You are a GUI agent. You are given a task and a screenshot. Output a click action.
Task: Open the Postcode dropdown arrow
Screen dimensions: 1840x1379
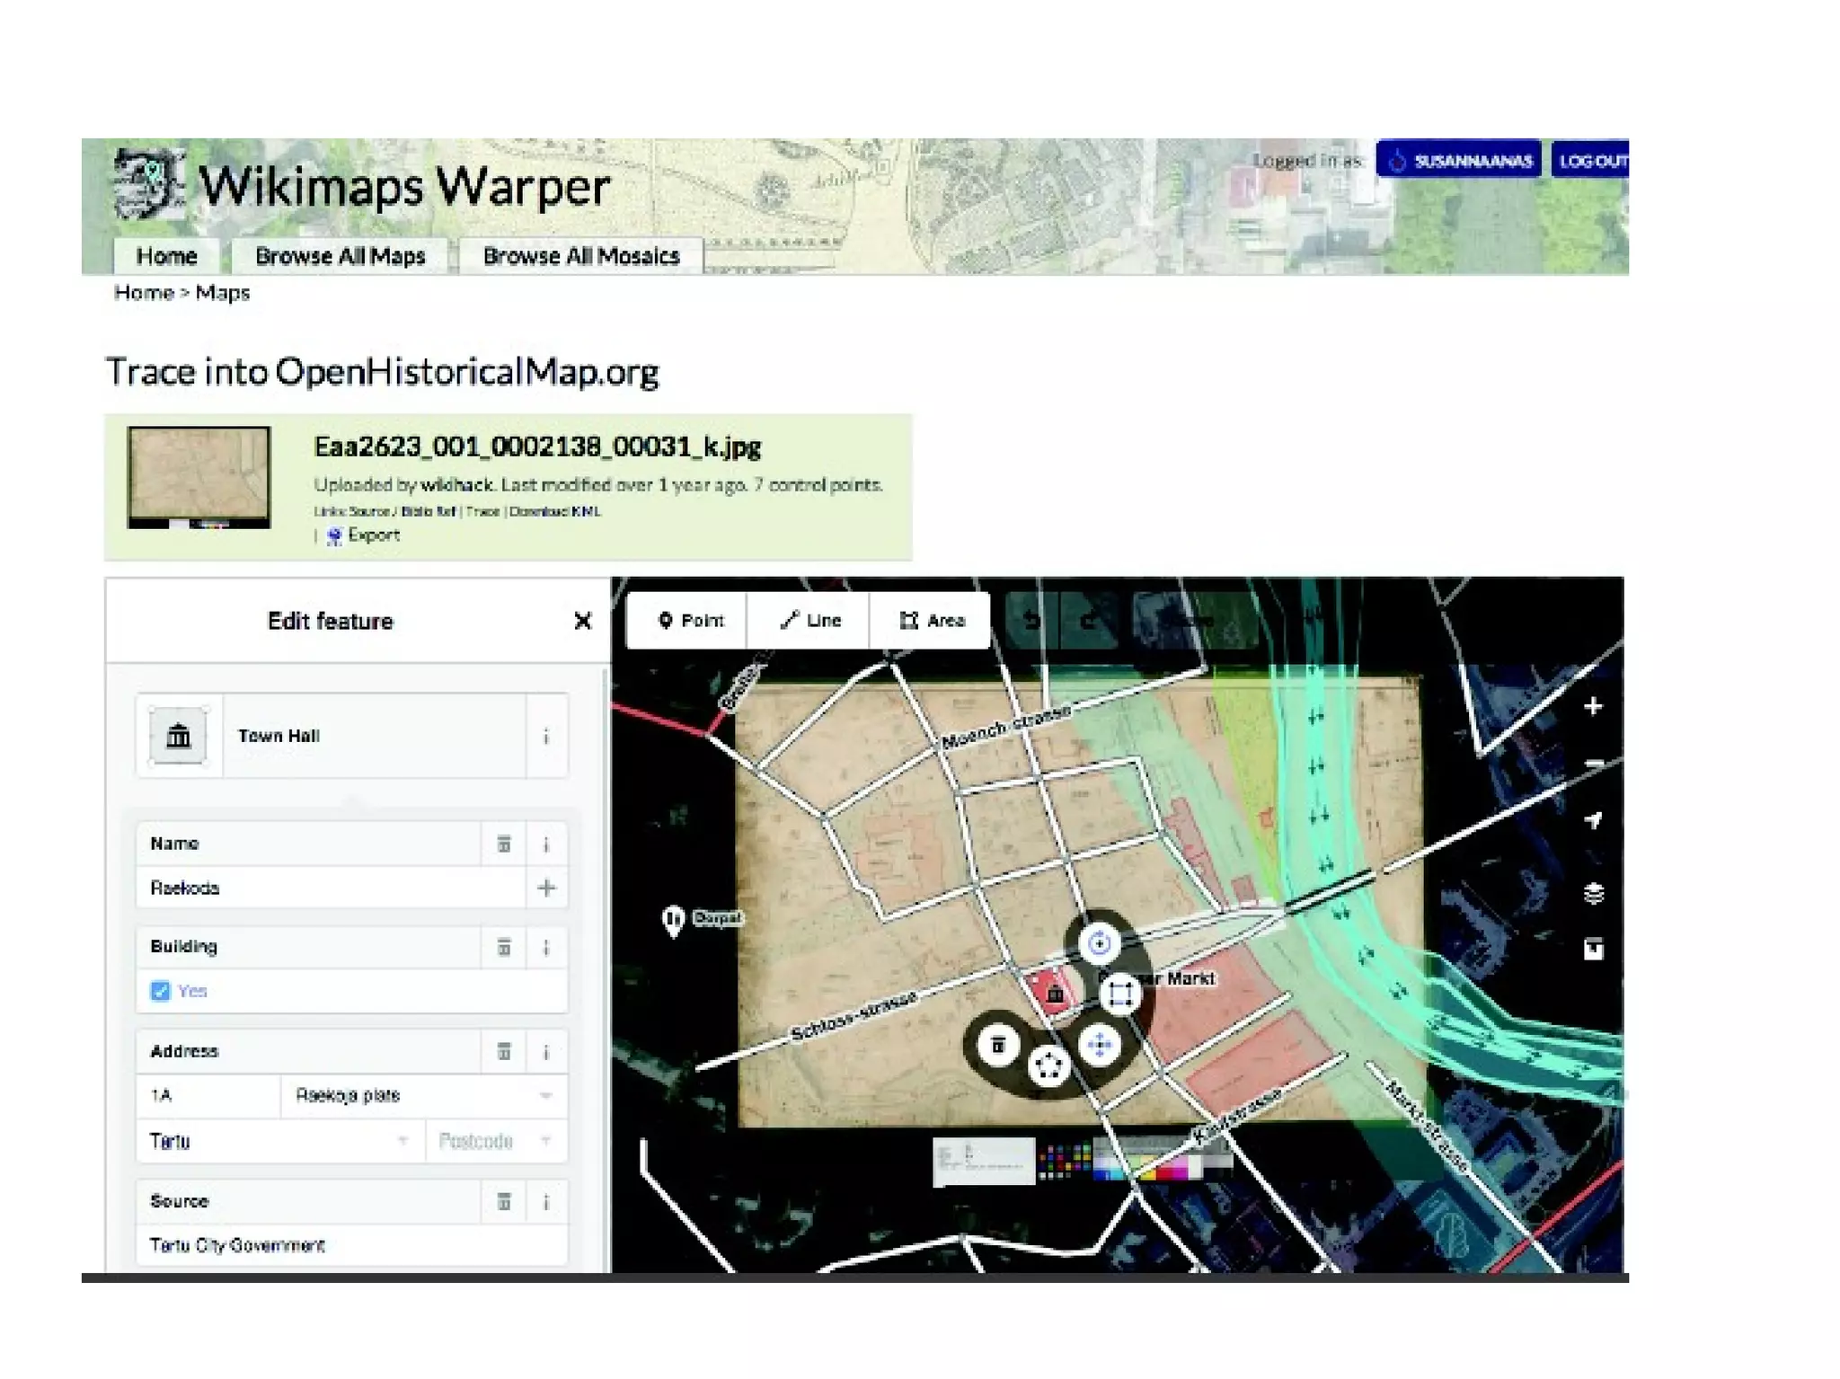pos(545,1141)
